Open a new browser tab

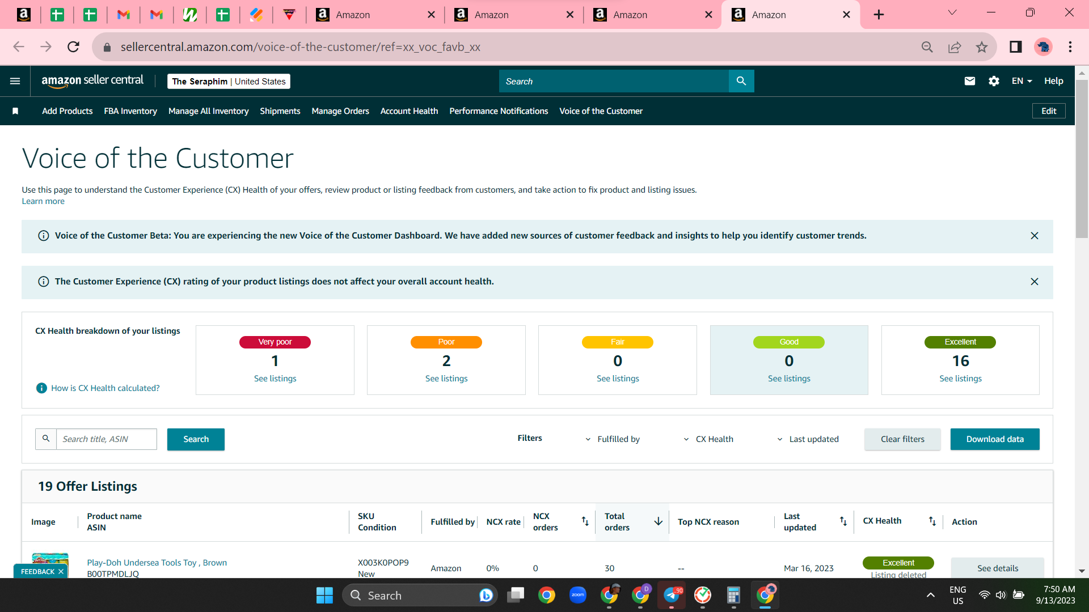(x=879, y=15)
